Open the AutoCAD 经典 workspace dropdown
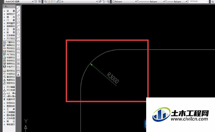This screenshot has width=215, height=132. pyautogui.click(x=33, y=2)
